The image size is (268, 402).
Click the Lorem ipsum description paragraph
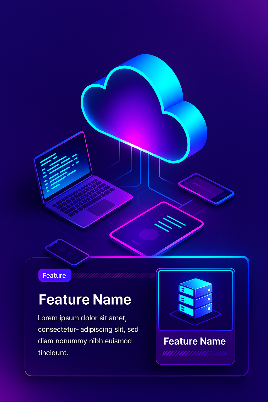tap(88, 335)
